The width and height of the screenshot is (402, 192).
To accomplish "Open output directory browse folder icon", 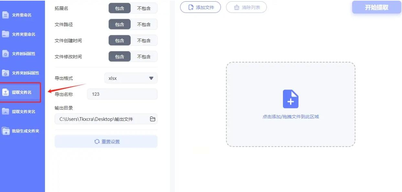I will (x=152, y=119).
